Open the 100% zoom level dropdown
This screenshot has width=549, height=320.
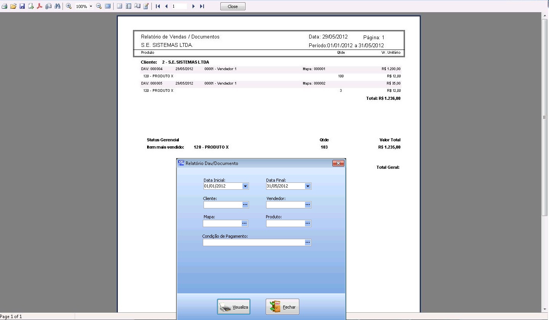click(x=91, y=6)
